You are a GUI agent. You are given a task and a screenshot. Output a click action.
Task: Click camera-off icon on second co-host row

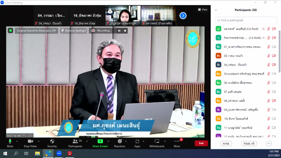[274, 38]
